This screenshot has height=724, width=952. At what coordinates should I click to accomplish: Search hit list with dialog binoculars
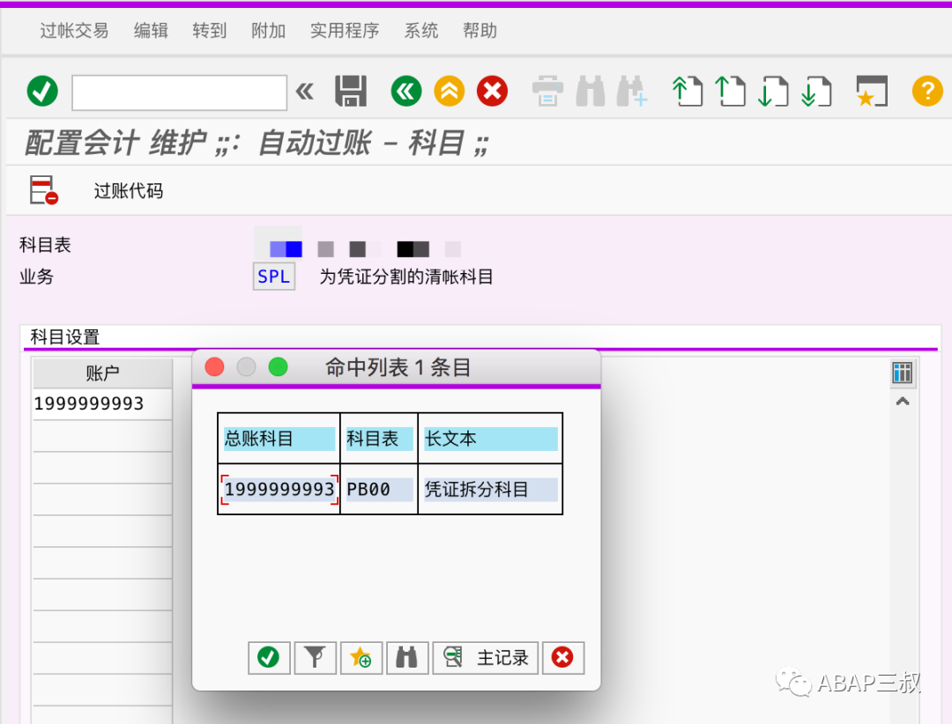[407, 657]
